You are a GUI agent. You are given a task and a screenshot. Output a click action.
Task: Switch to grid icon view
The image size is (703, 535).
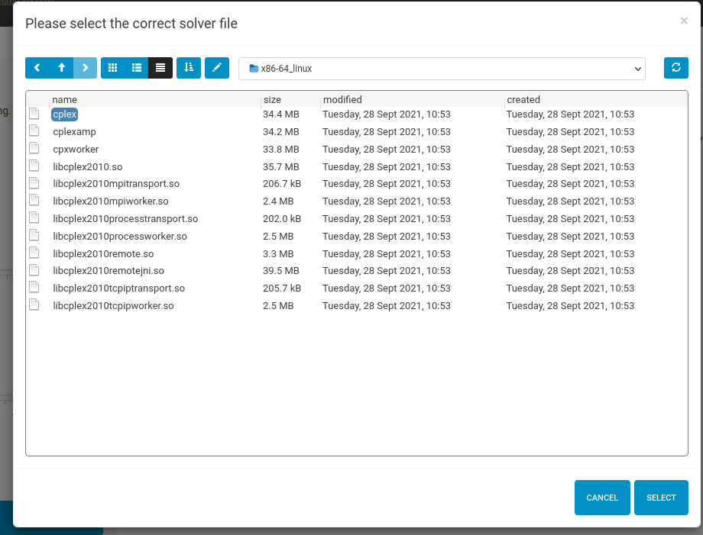click(112, 68)
